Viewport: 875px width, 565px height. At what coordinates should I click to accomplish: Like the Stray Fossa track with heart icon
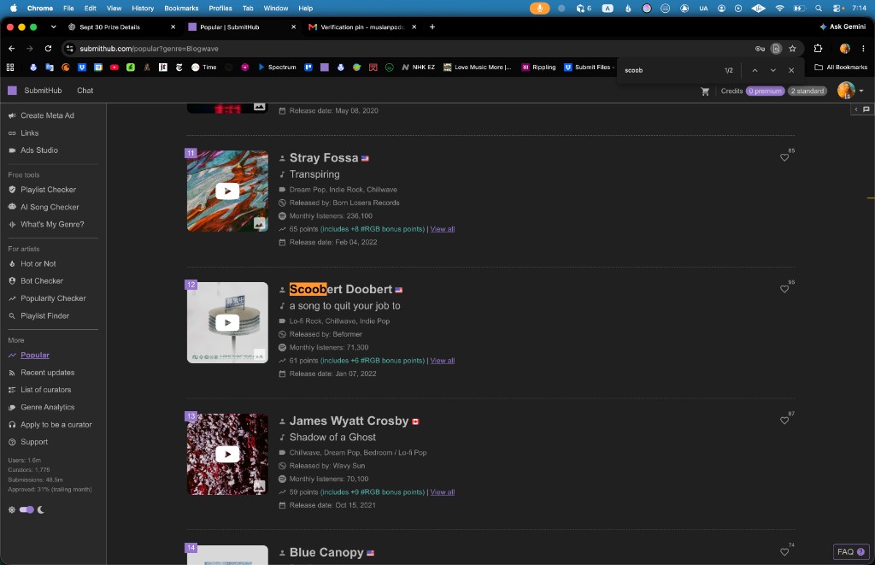tap(784, 157)
